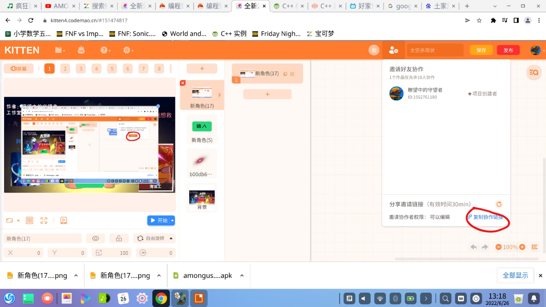This screenshot has height=307, width=546.
Task: Open the user profile avatar dropdown
Action: 537,50
